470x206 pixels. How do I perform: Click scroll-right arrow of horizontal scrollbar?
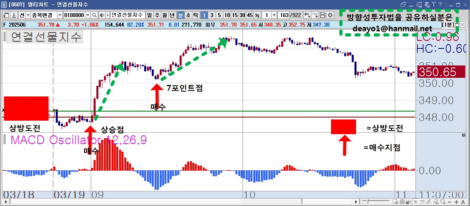point(356,202)
